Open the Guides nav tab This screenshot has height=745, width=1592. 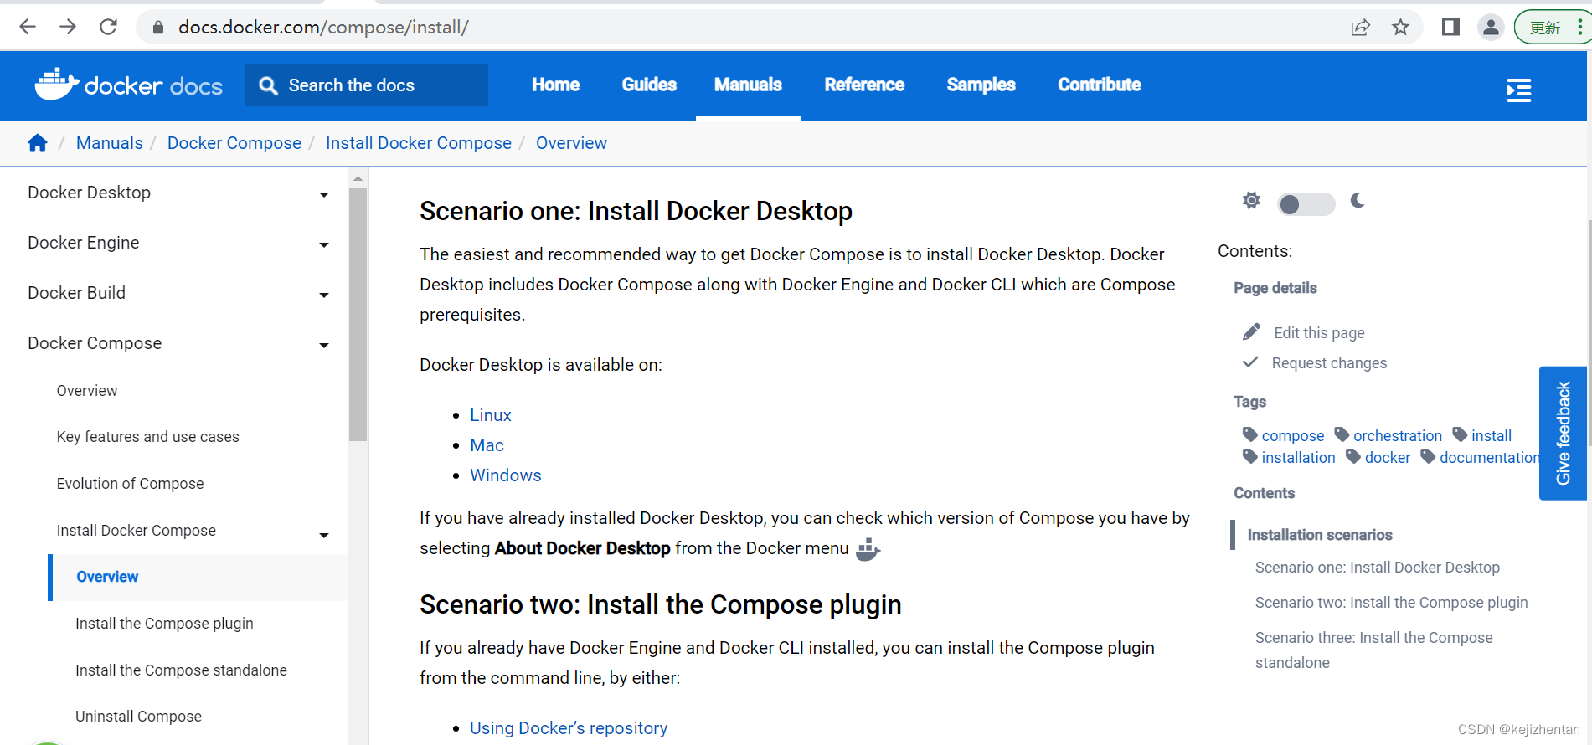tap(649, 85)
